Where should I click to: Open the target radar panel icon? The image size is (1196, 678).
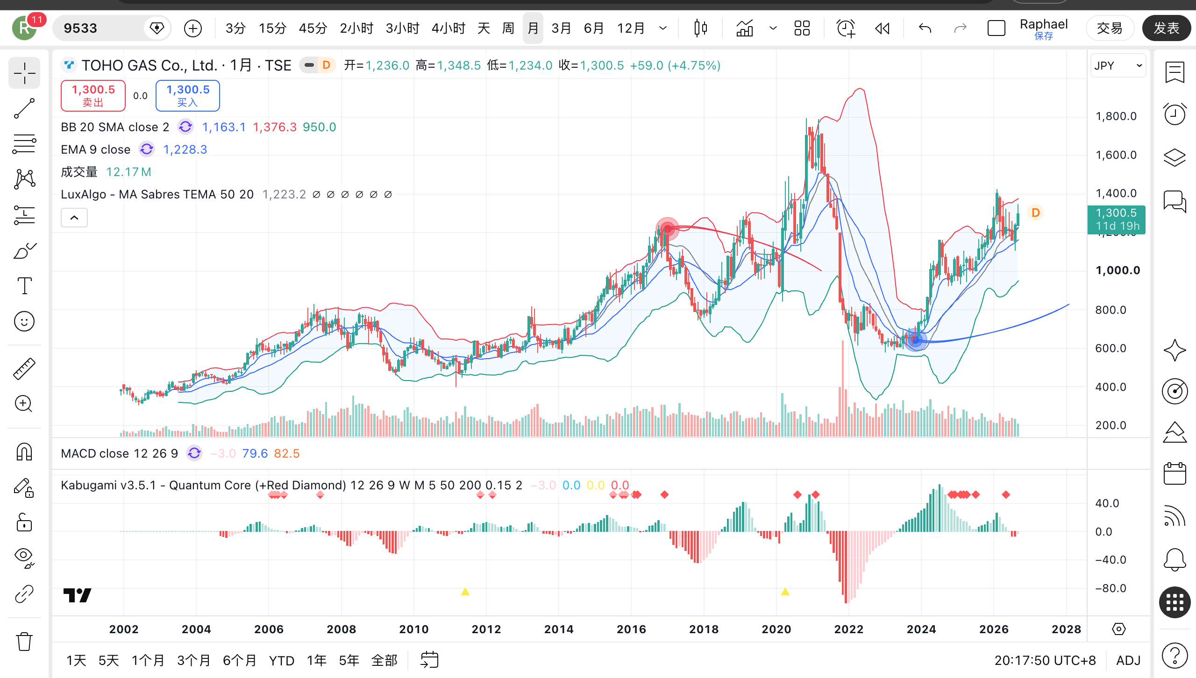pos(1175,391)
